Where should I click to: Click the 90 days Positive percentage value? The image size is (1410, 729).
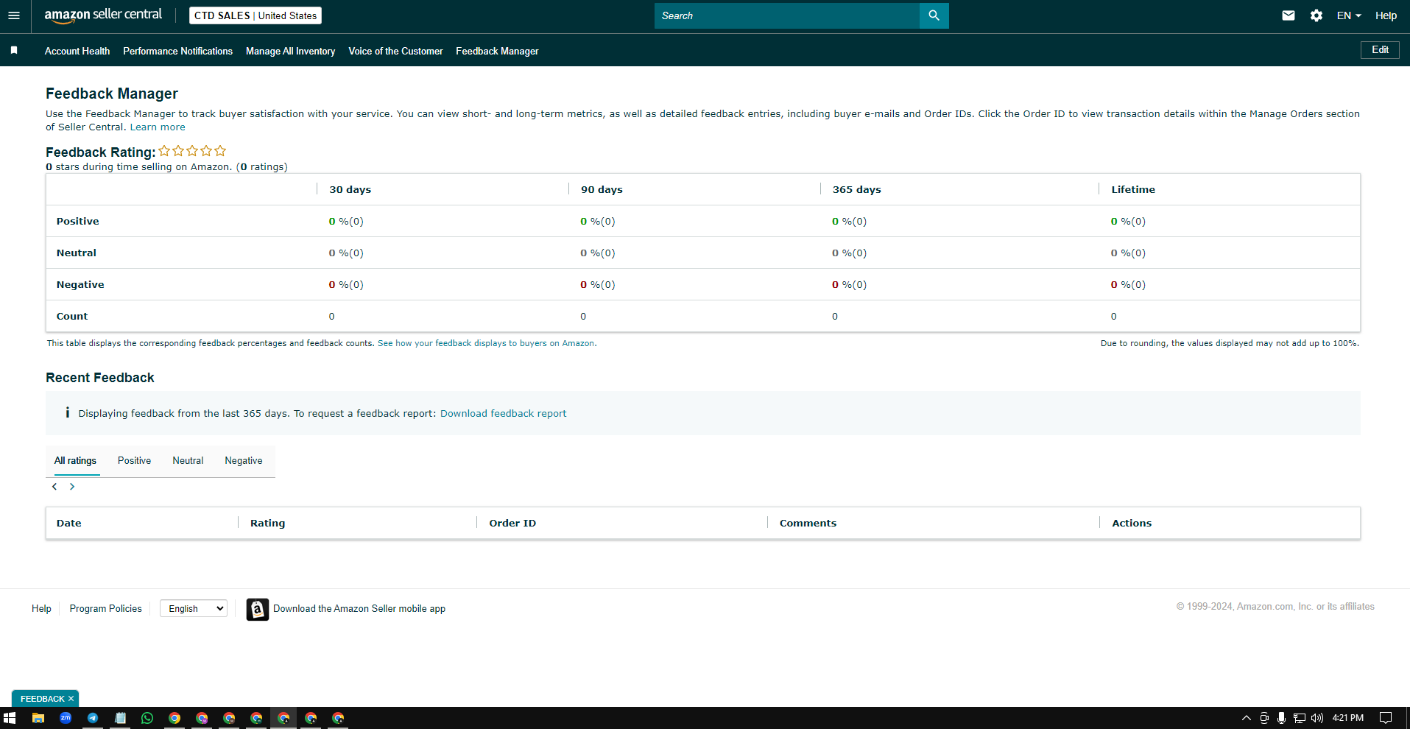coord(598,221)
